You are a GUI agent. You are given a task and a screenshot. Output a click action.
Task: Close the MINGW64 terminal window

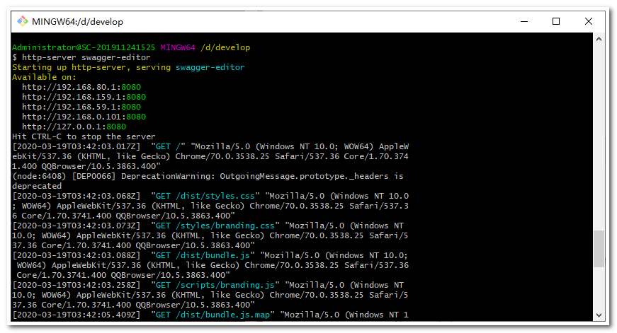588,22
